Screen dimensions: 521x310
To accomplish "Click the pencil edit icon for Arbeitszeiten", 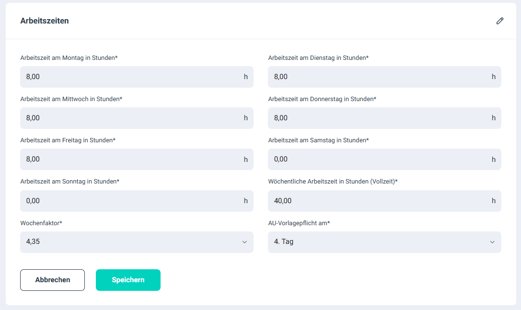I will [500, 21].
